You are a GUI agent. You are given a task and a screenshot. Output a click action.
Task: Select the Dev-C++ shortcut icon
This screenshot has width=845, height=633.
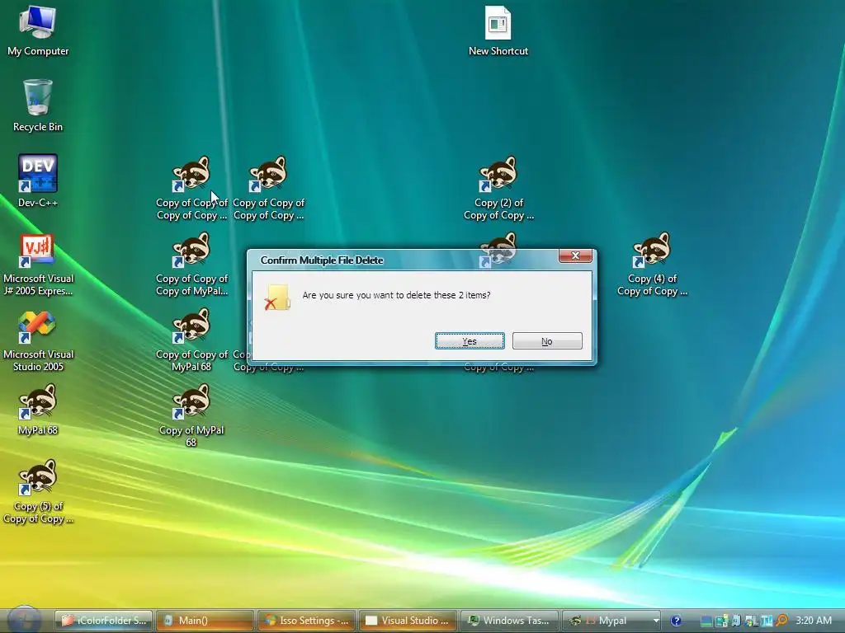tap(38, 181)
